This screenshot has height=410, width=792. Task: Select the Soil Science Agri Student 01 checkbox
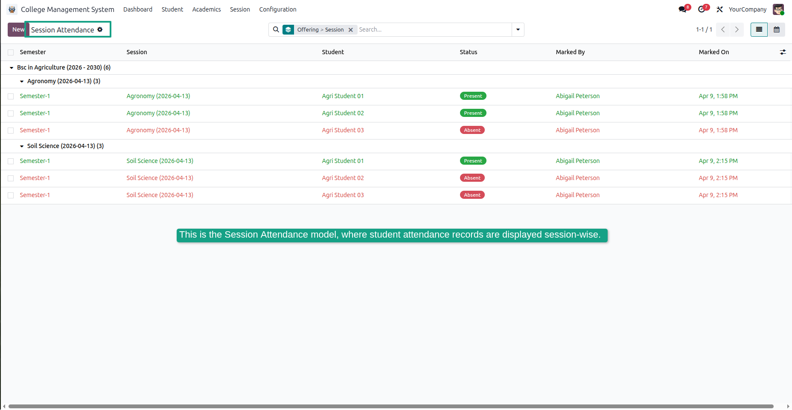click(11, 161)
